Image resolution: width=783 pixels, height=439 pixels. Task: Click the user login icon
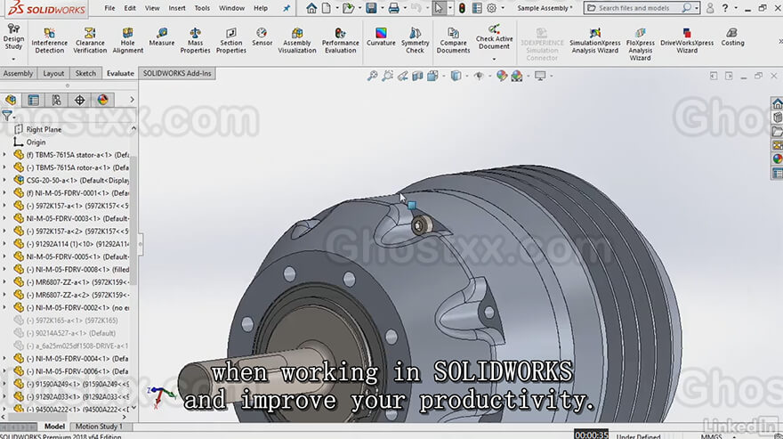point(710,8)
